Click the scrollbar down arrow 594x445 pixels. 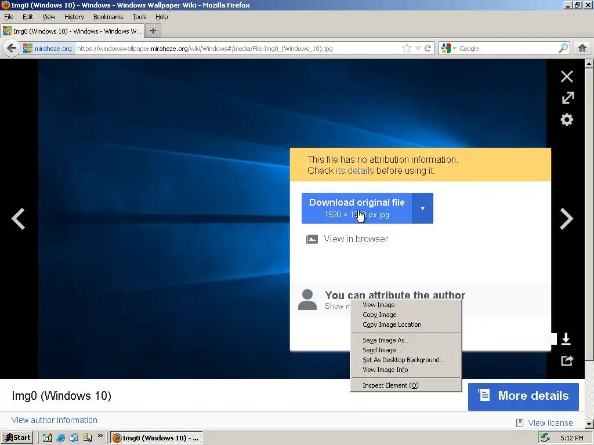(589, 424)
